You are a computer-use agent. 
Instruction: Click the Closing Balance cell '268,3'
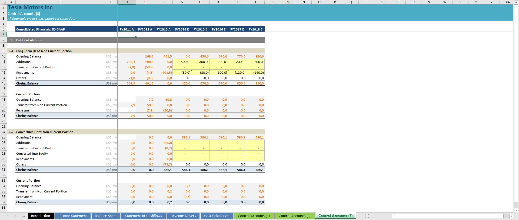tap(127, 83)
